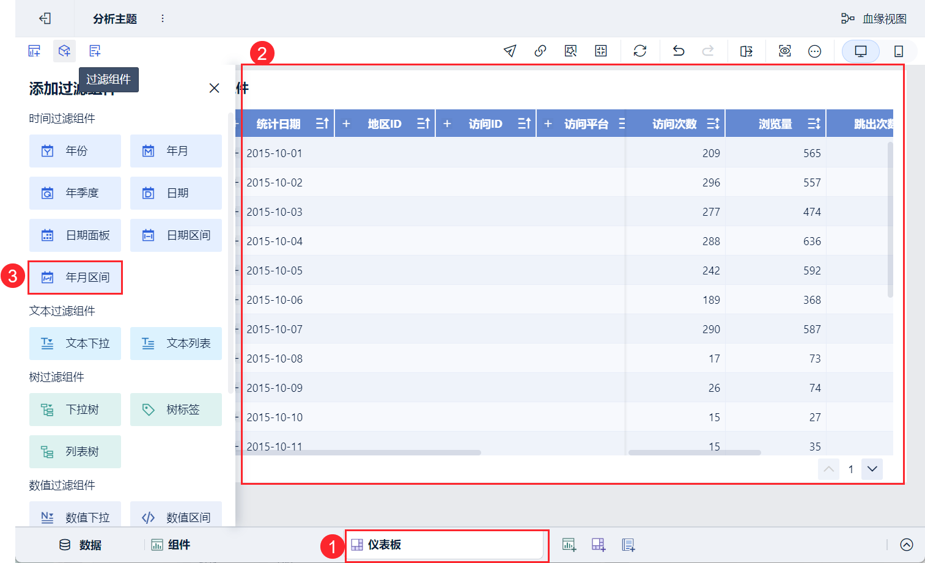The height and width of the screenshot is (563, 925).
Task: Close the 添加过滤组件 panel
Action: 214,89
